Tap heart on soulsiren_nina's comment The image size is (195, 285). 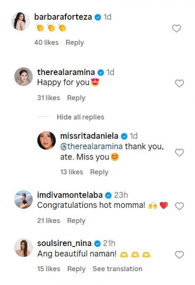179,255
